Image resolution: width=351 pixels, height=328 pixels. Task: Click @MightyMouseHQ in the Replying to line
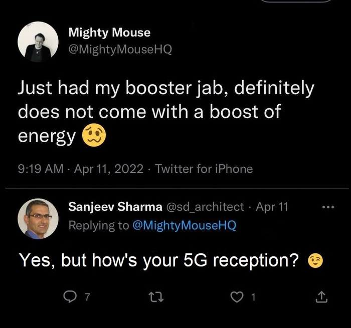point(184,225)
